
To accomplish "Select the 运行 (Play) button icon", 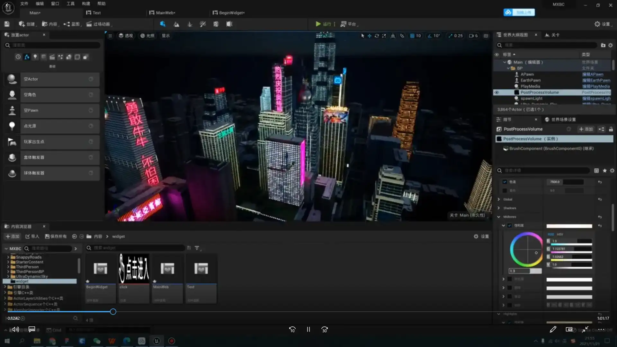I will [x=317, y=24].
